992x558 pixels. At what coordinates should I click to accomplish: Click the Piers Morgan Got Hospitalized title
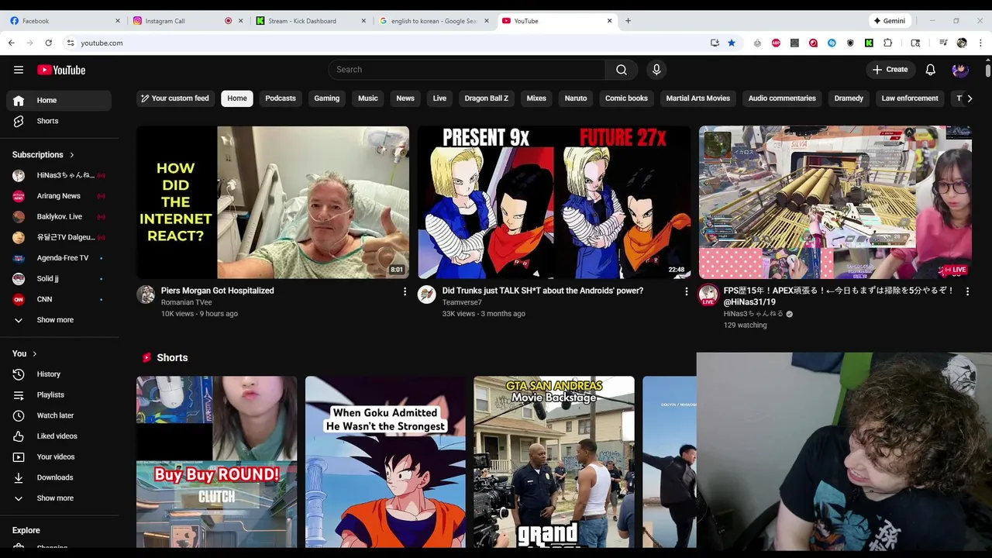tap(218, 291)
